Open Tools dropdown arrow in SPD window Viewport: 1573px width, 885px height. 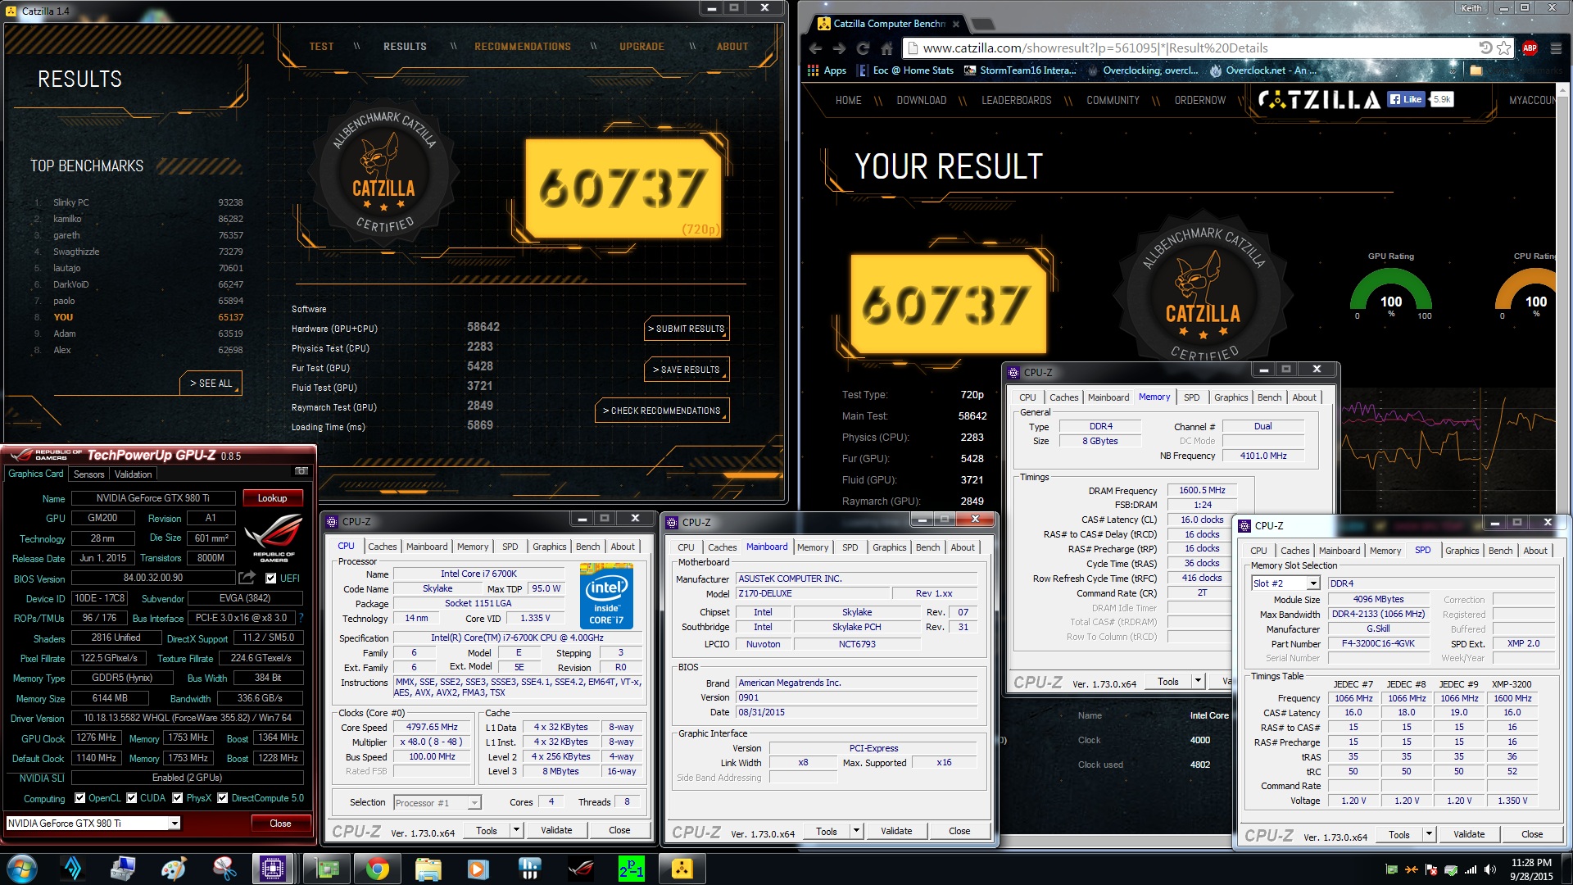tap(1429, 835)
